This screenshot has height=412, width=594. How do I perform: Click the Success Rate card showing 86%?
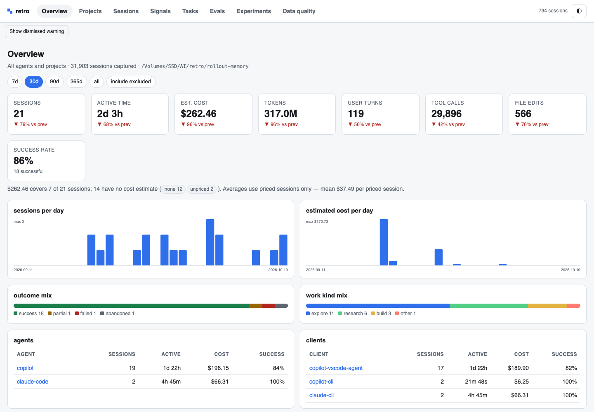(46, 161)
